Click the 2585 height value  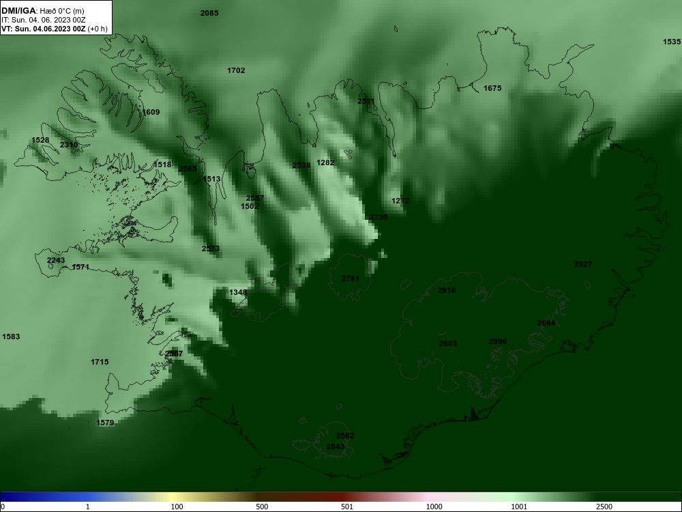tap(188, 169)
